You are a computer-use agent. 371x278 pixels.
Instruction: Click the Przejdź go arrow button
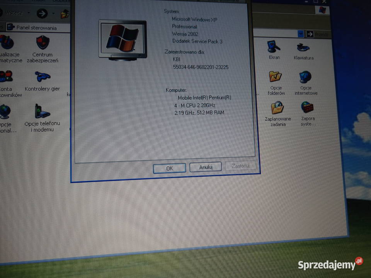(310, 34)
